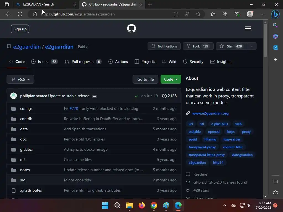Expand the green Code dropdown button
The image size is (283, 212).
[171, 79]
